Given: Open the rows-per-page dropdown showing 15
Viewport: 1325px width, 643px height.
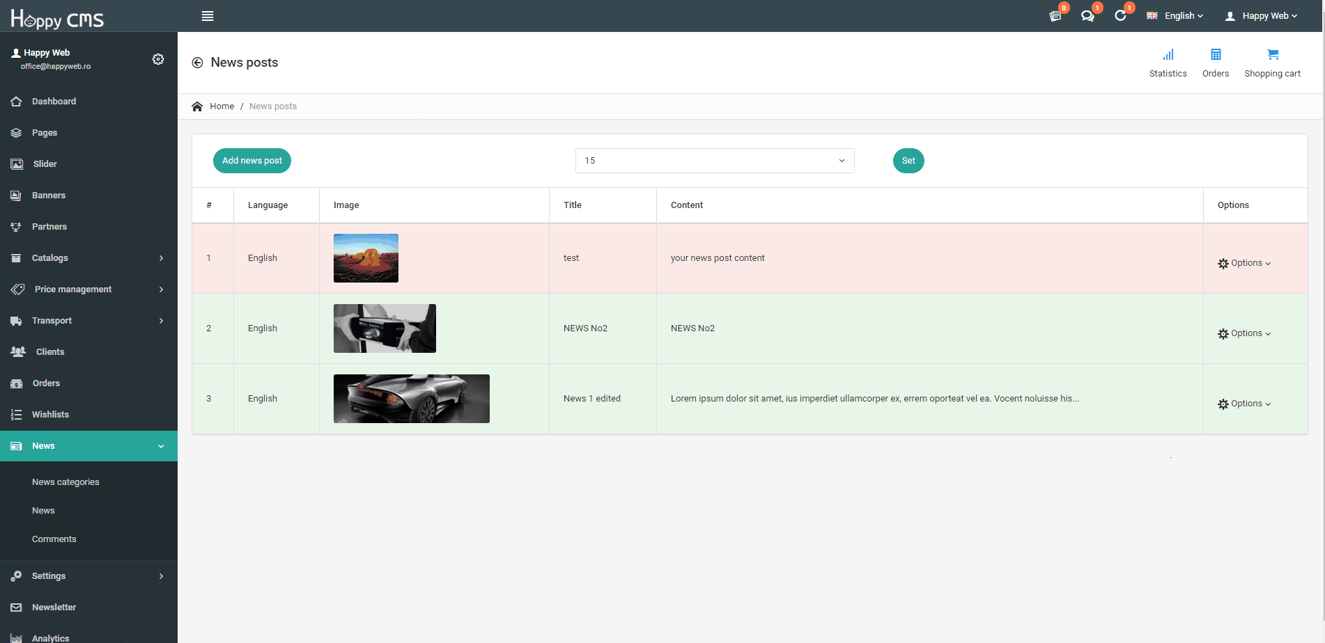Looking at the screenshot, I should [715, 161].
